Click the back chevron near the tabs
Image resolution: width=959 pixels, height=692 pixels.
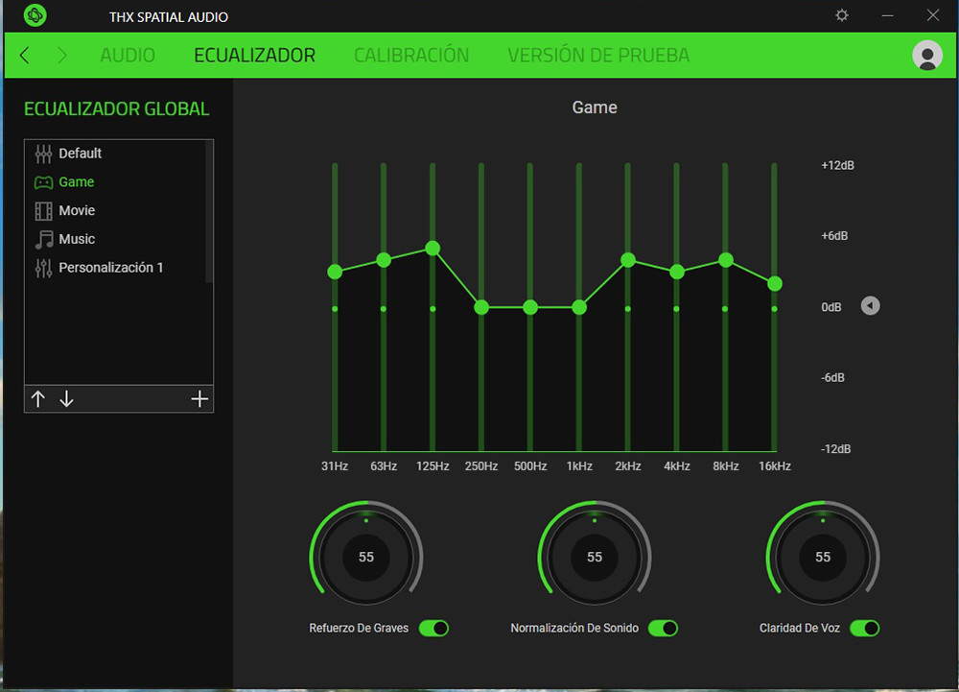click(x=23, y=55)
